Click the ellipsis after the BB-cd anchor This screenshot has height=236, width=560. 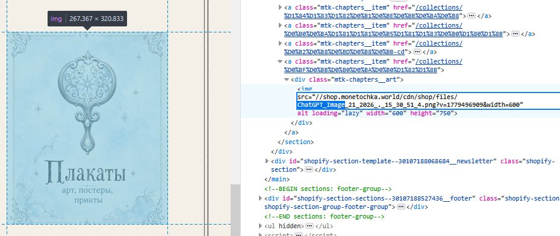417,52
